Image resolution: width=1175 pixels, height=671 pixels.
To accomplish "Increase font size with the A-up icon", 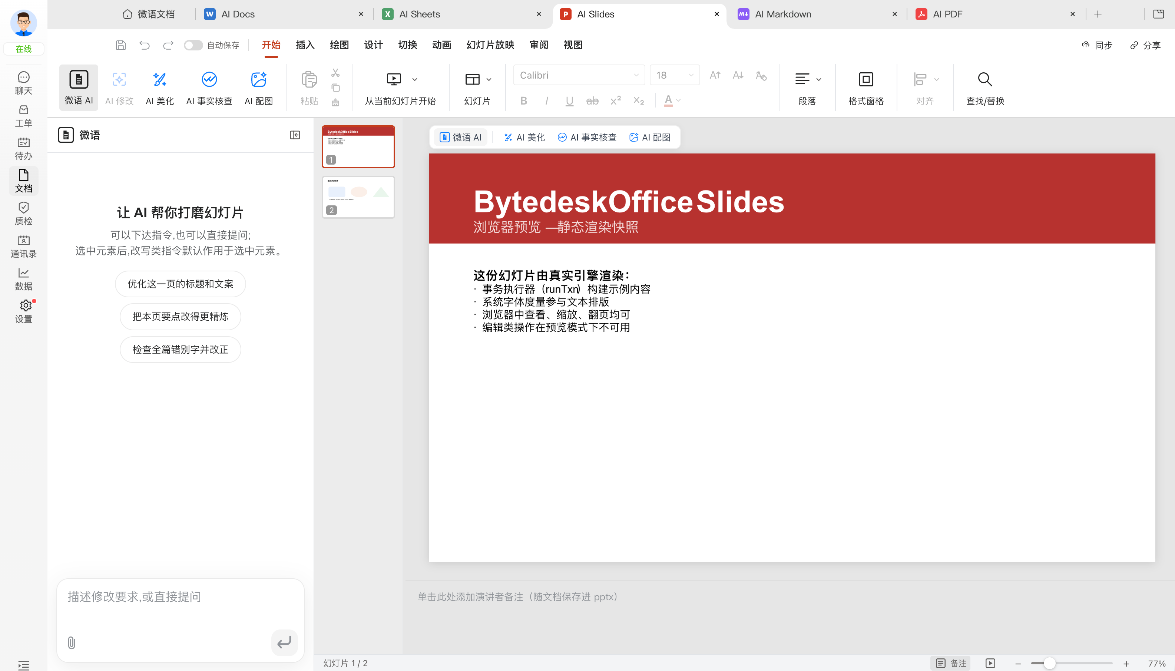I will tap(715, 75).
